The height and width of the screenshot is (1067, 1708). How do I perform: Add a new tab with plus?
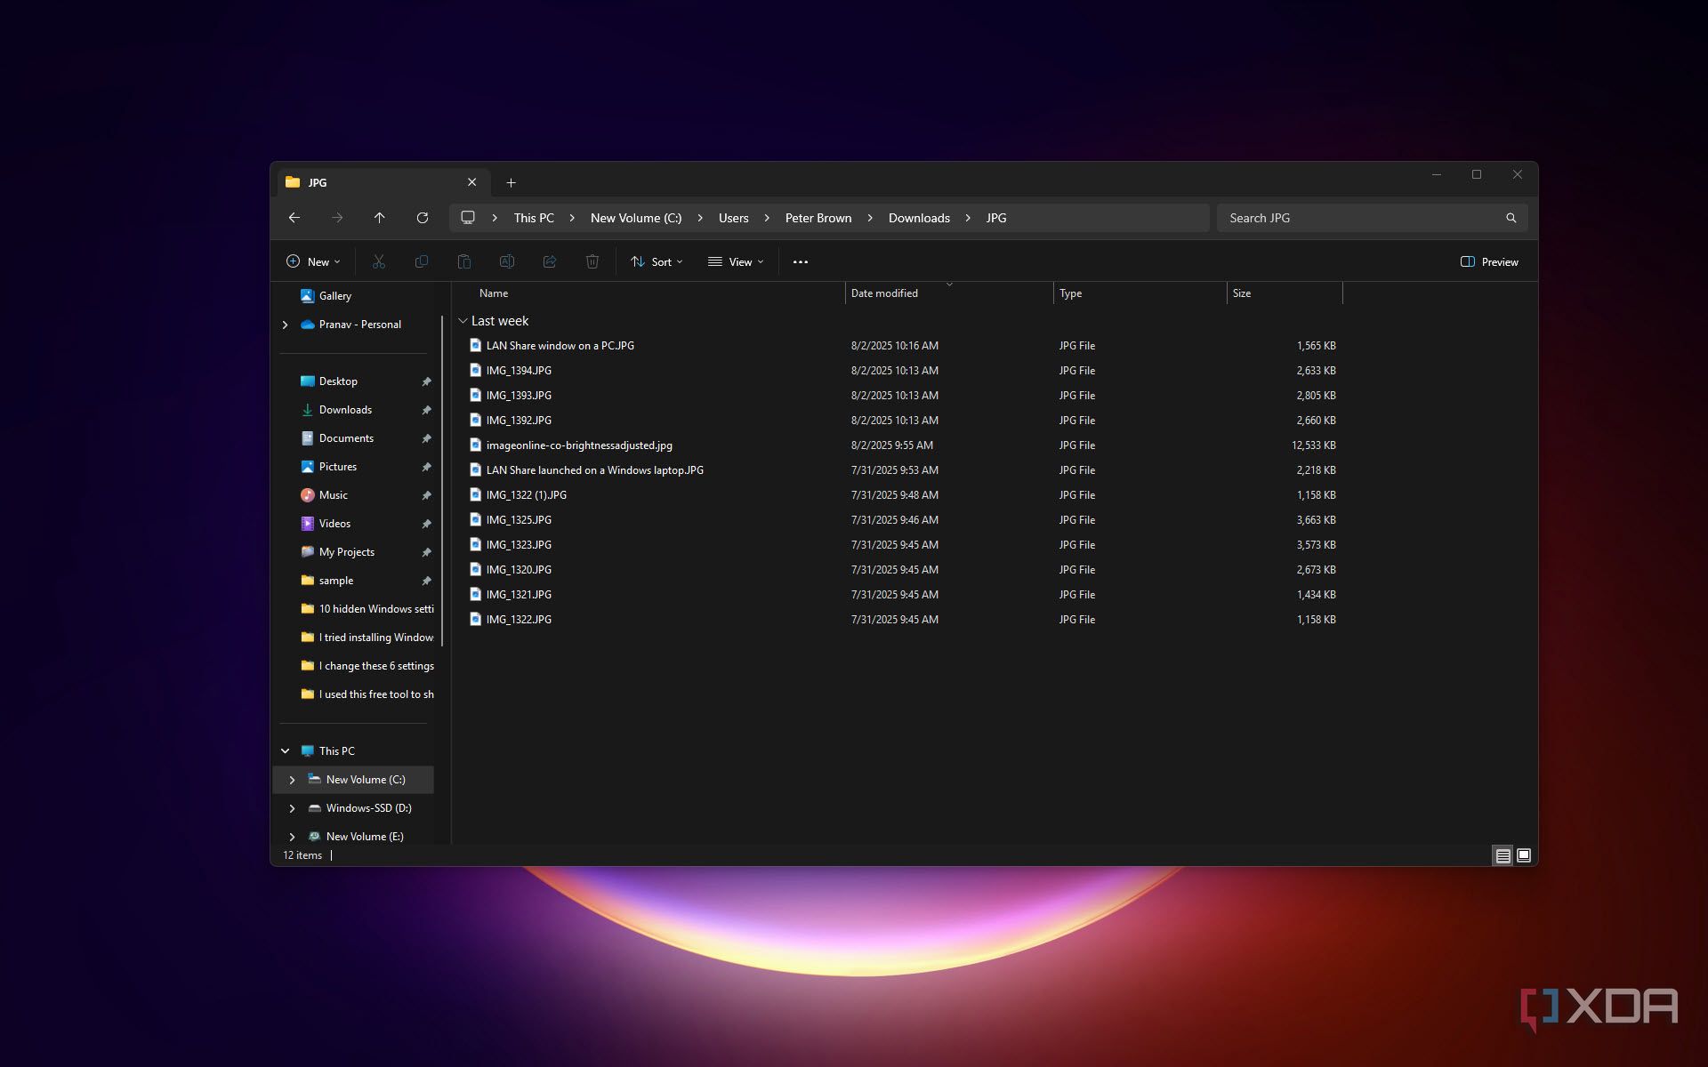click(x=511, y=182)
